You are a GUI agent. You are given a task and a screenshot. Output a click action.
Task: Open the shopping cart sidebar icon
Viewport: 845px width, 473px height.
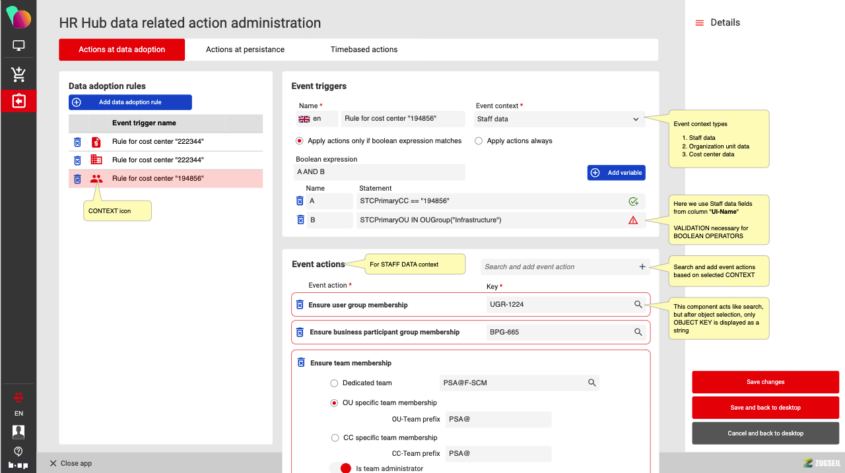[x=18, y=75]
